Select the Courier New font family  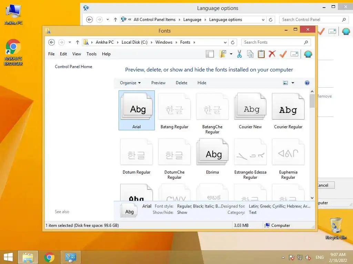point(250,110)
